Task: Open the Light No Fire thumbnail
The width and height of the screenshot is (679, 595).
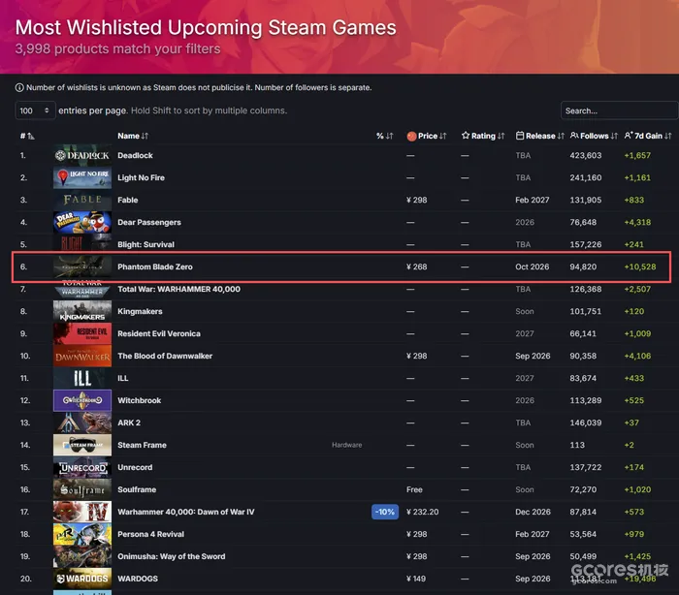Action: point(82,178)
